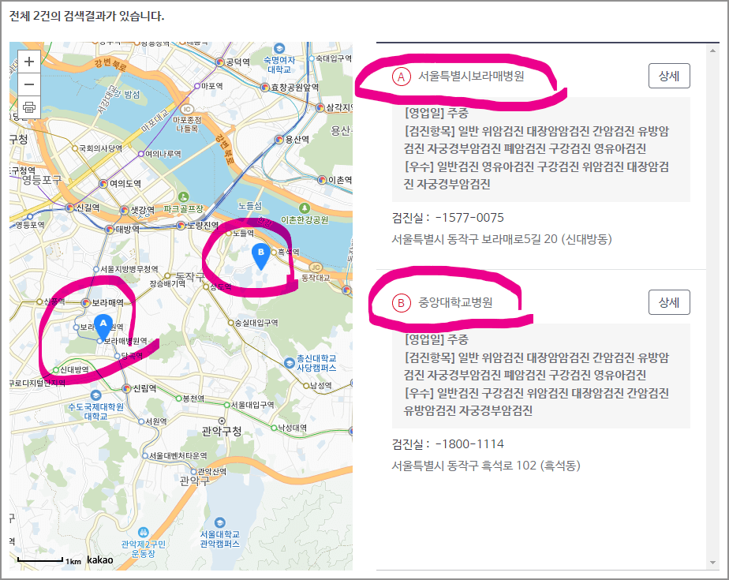Click 숙명여자대학교 school icon on map
The height and width of the screenshot is (580, 729).
pyautogui.click(x=279, y=48)
